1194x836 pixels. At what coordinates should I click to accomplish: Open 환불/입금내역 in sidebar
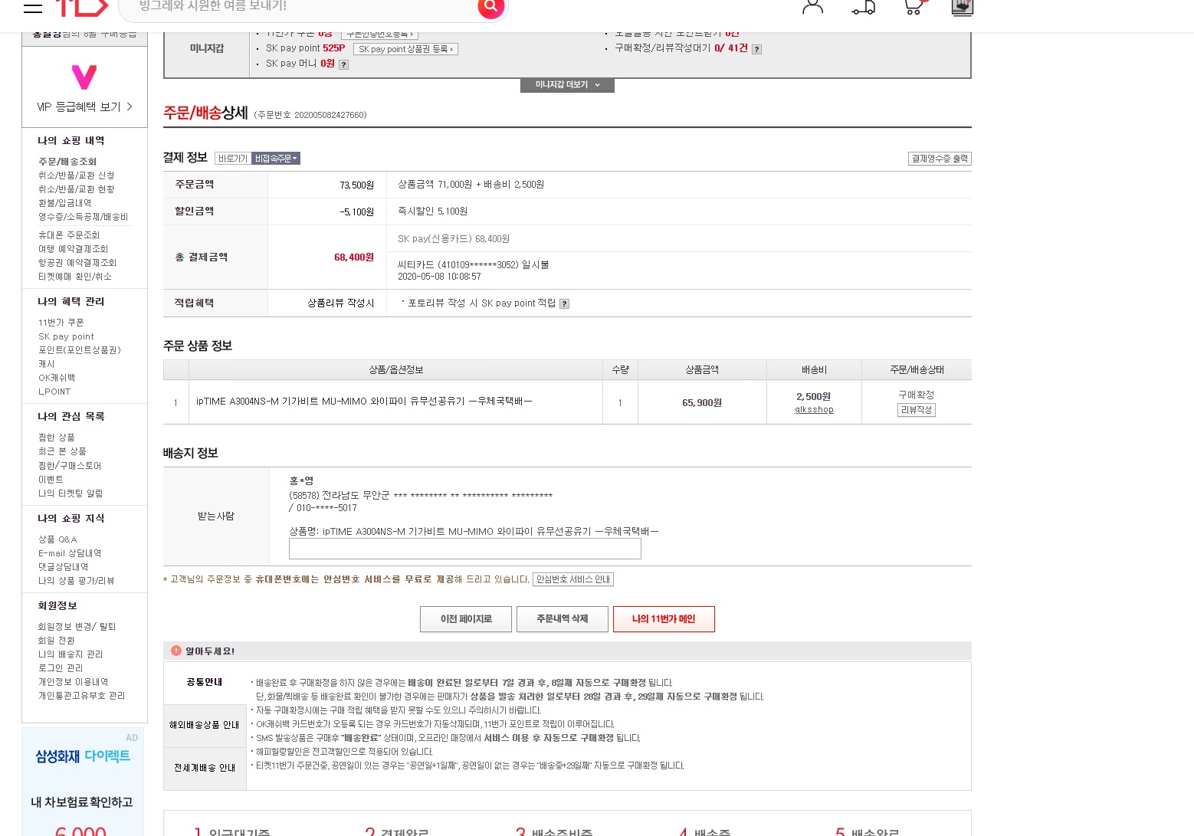[x=65, y=203]
